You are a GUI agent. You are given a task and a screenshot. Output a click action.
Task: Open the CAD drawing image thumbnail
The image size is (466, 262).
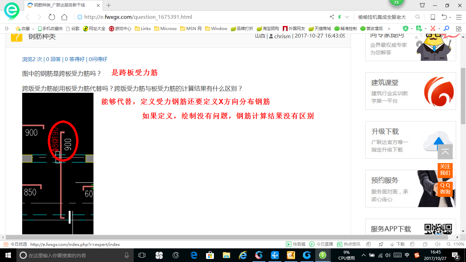click(58, 163)
